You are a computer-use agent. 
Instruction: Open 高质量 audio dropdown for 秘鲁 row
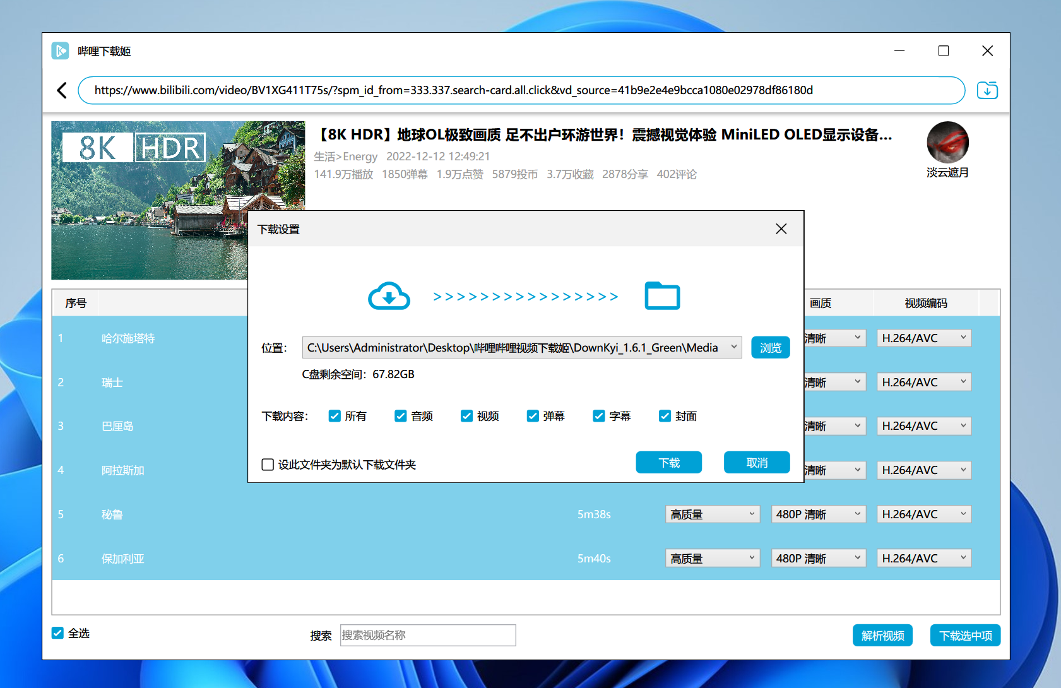coord(712,514)
